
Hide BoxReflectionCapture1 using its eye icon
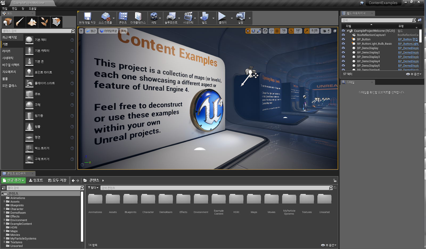343,35
